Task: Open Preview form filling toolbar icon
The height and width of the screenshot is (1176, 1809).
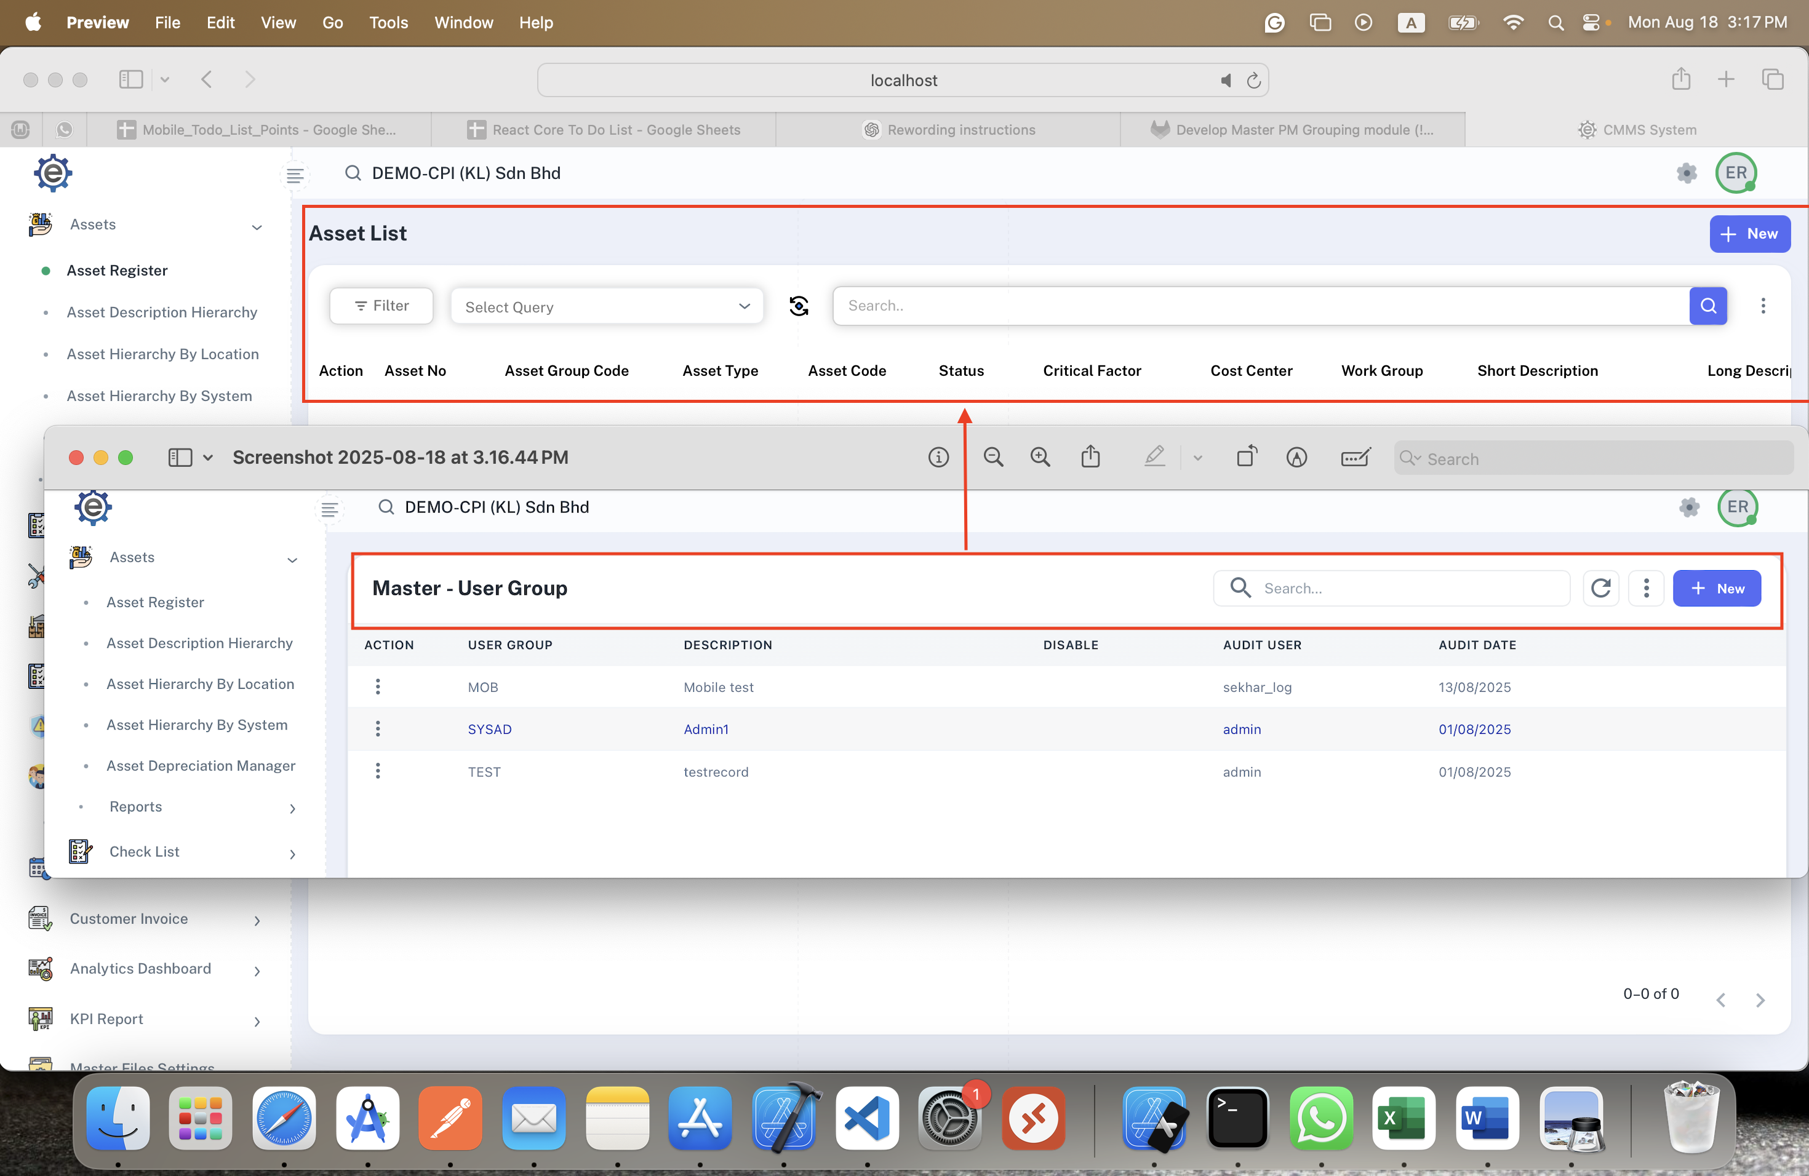Action: click(1356, 458)
